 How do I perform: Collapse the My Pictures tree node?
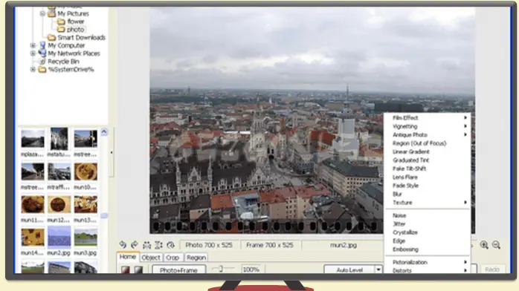(x=42, y=13)
